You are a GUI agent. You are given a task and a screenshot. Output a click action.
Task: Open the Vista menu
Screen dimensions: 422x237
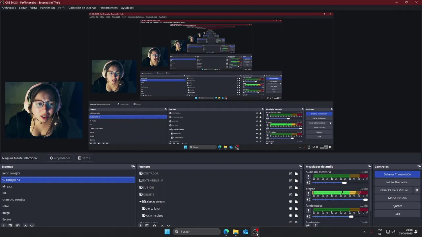[x=33, y=8]
